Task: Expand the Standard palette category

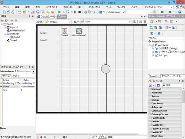Action: [150, 89]
